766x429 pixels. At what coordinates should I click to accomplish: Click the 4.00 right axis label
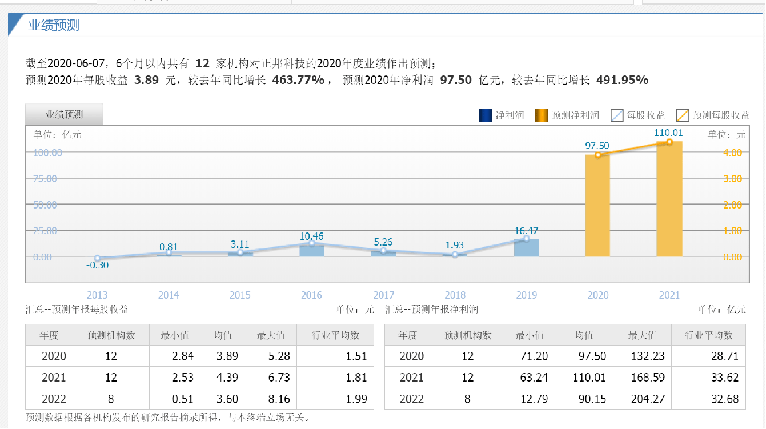click(732, 153)
